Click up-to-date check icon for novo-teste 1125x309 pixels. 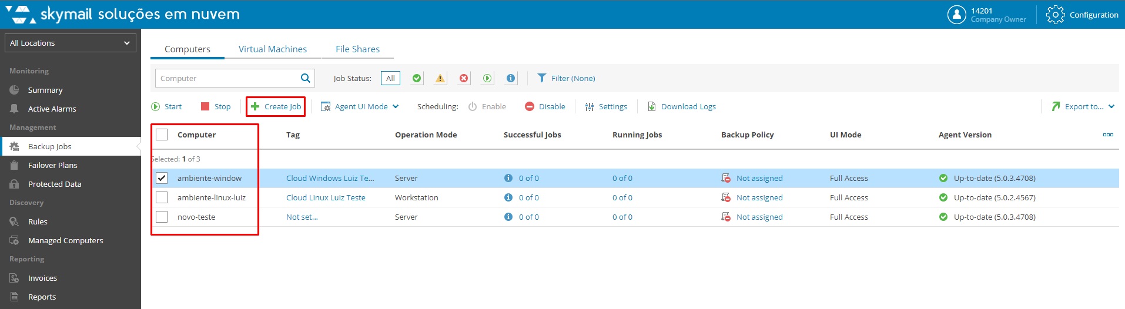[943, 217]
